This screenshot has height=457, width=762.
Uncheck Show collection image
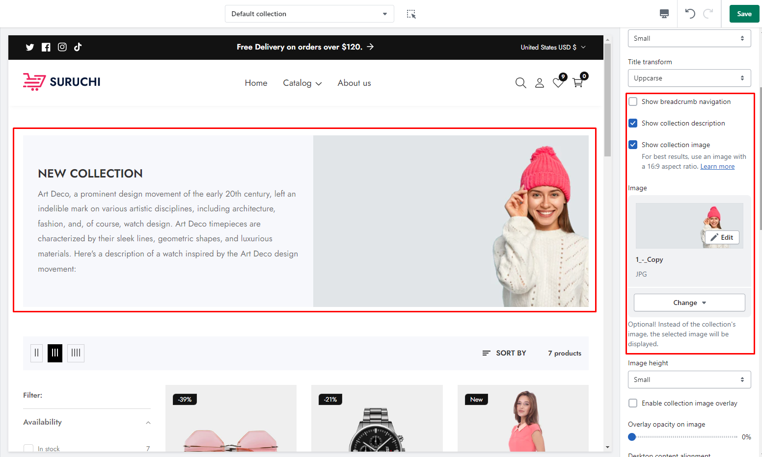[633, 145]
